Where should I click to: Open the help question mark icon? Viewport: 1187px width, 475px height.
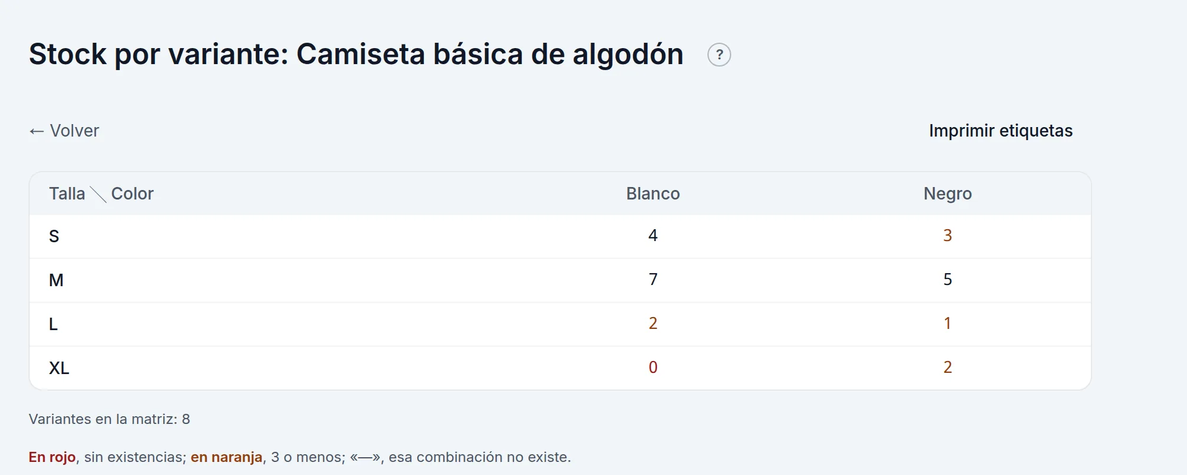[x=719, y=55]
